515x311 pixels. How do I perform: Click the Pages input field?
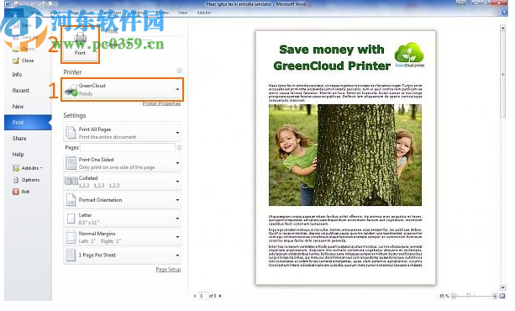pos(128,148)
